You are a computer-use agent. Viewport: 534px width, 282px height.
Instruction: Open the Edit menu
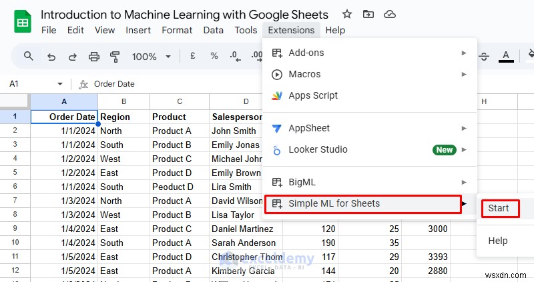click(x=75, y=30)
